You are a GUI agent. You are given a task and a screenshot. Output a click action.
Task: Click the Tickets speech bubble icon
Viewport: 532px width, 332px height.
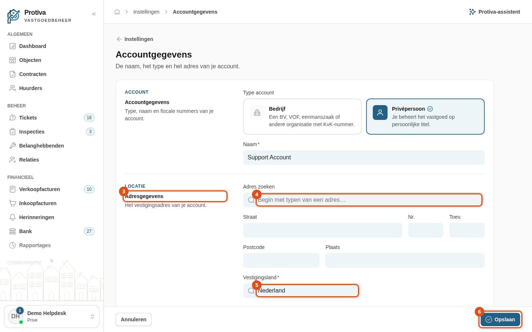[13, 118]
